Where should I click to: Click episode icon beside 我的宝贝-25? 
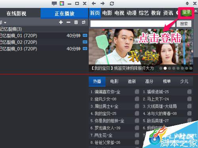pos(137,113)
